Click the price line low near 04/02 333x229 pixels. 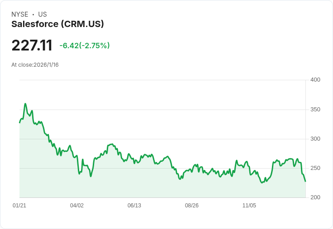[79, 174]
